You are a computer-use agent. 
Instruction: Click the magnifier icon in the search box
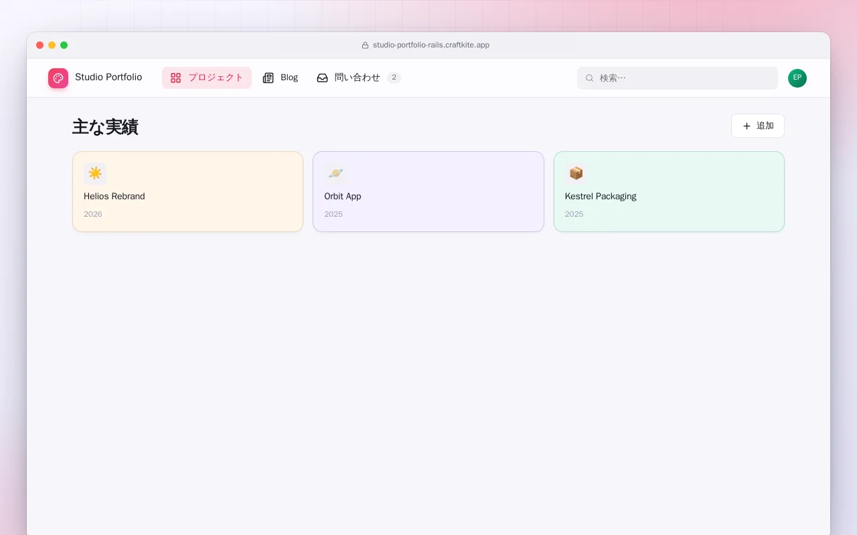pyautogui.click(x=590, y=78)
